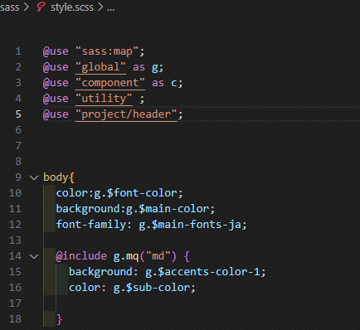Follow the "global" import path link
The width and height of the screenshot is (360, 330).
click(x=100, y=67)
